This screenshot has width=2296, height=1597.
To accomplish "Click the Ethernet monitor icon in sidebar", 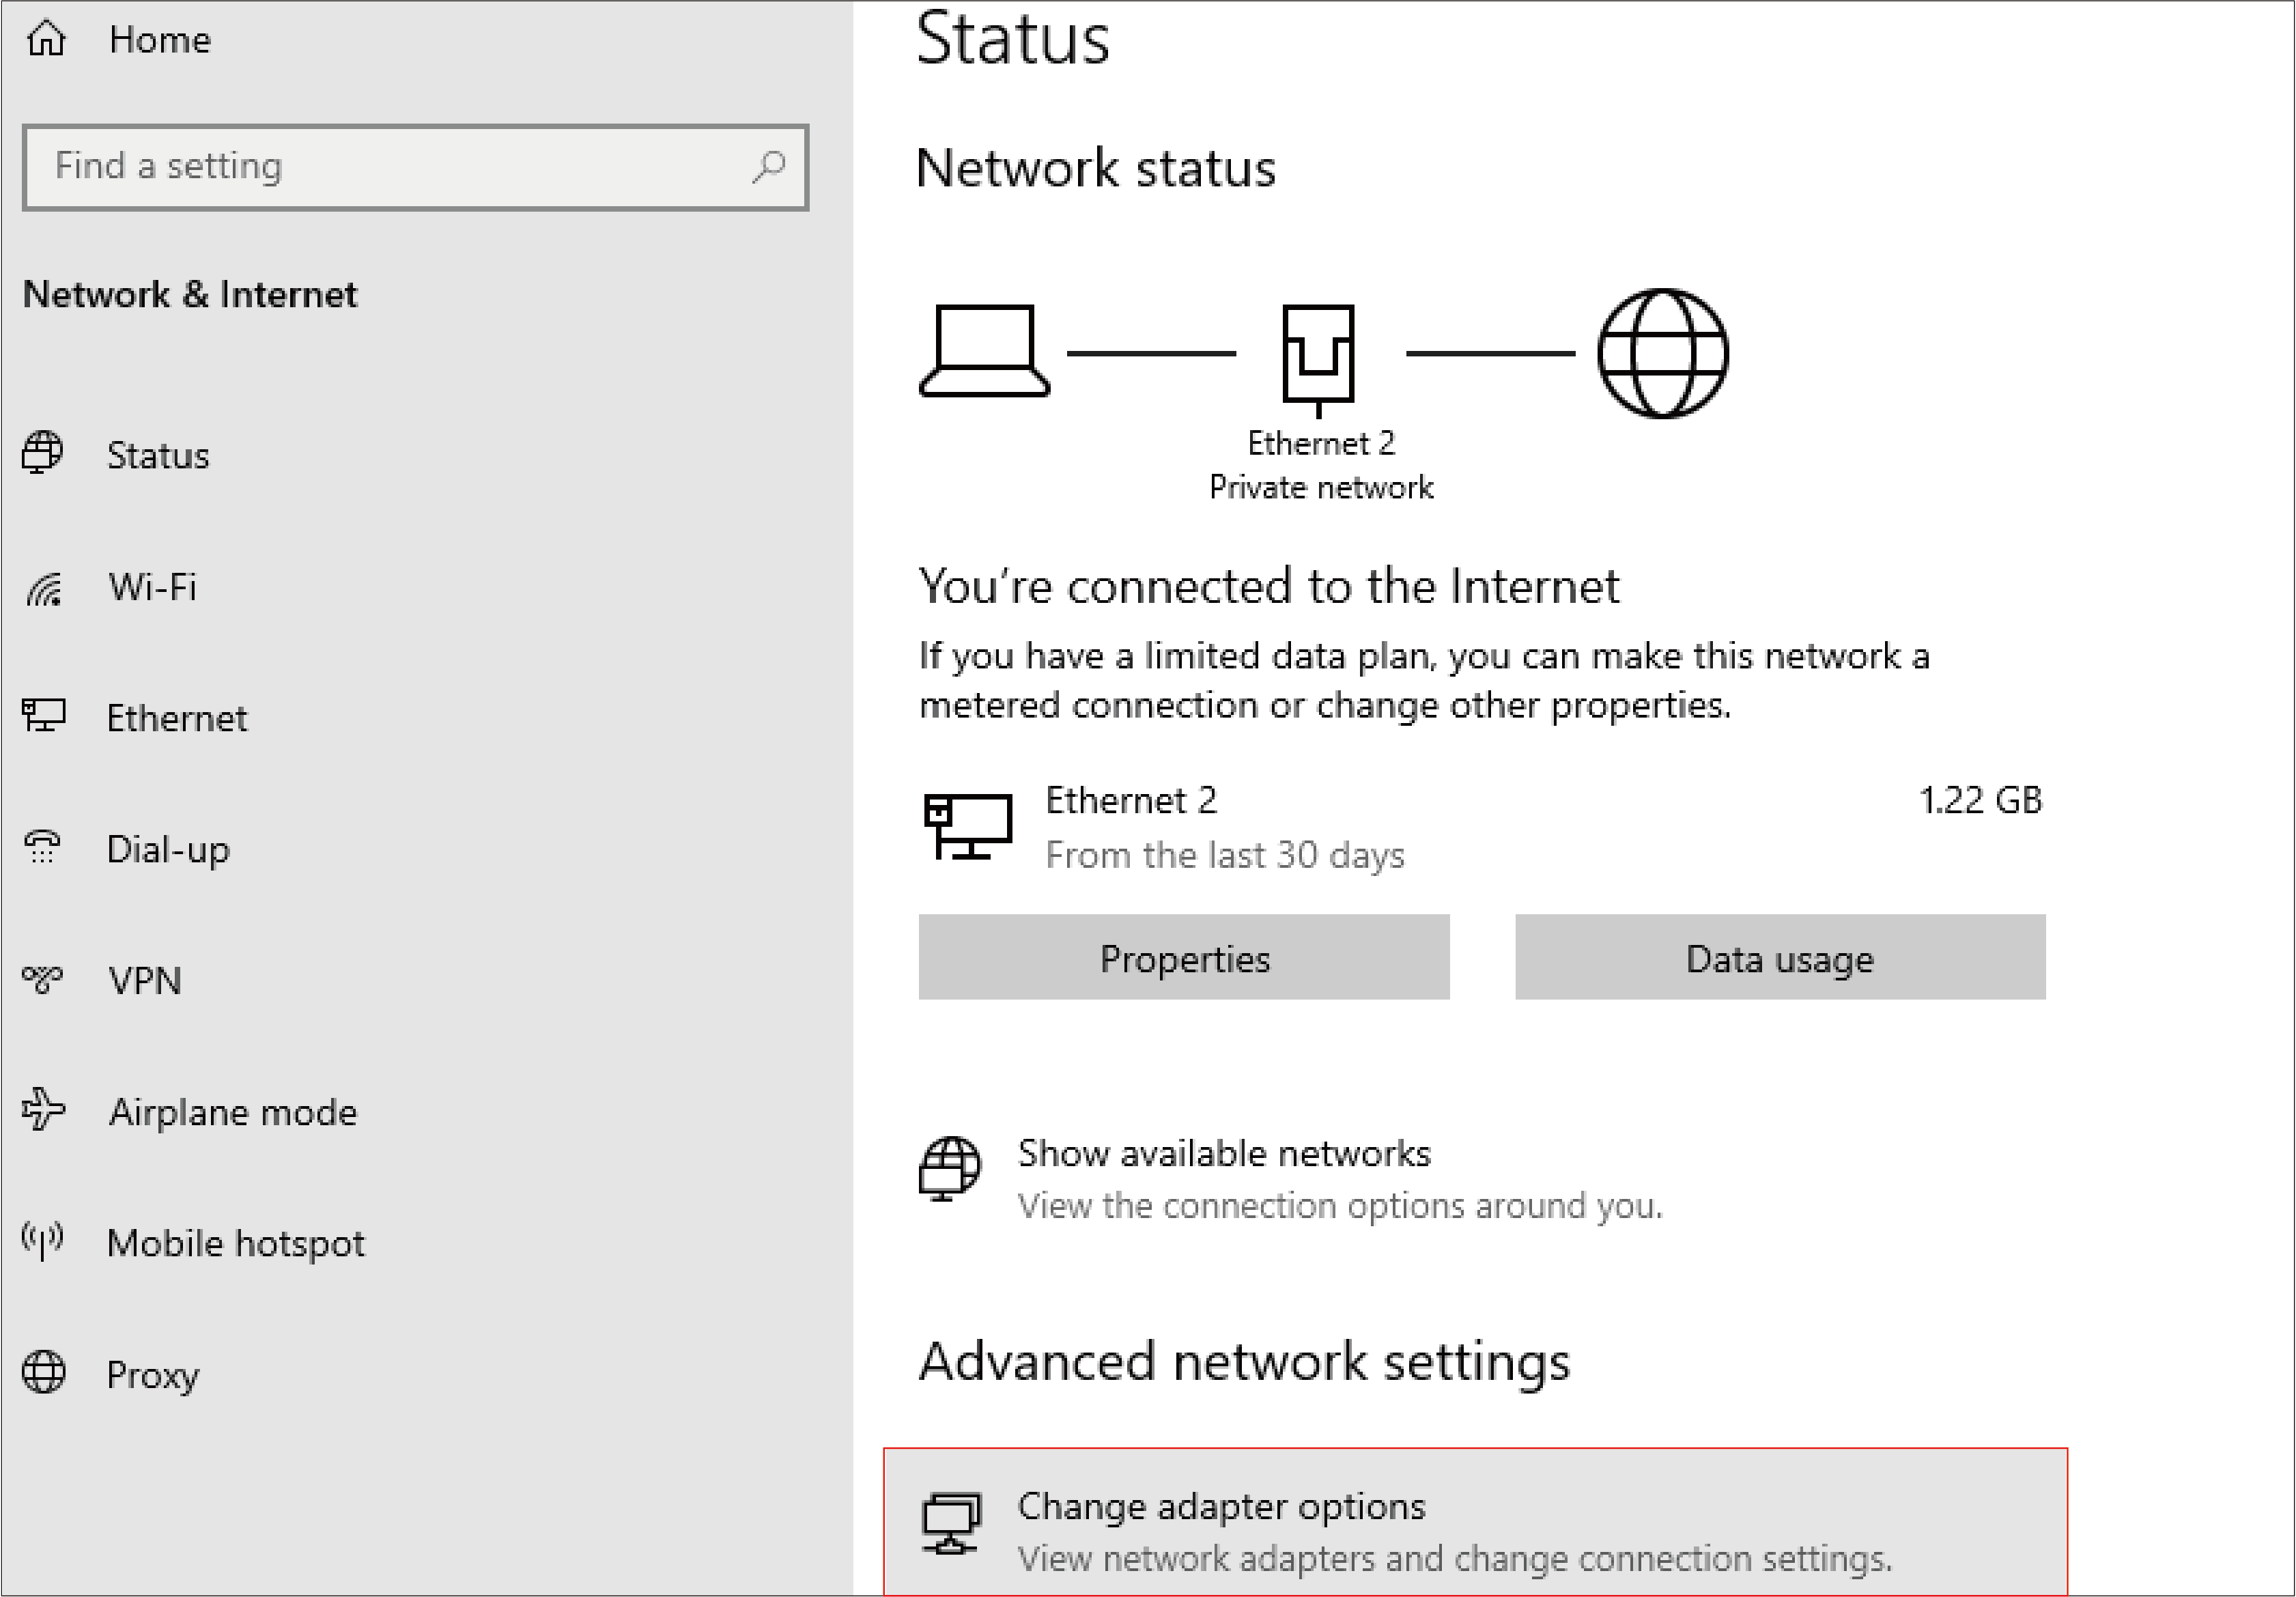I will tap(44, 716).
